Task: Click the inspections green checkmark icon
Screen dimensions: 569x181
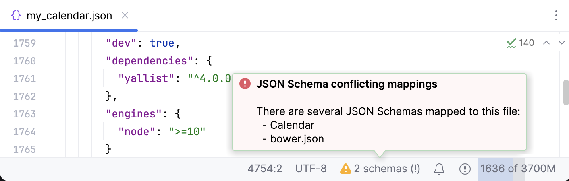Action: (x=511, y=43)
